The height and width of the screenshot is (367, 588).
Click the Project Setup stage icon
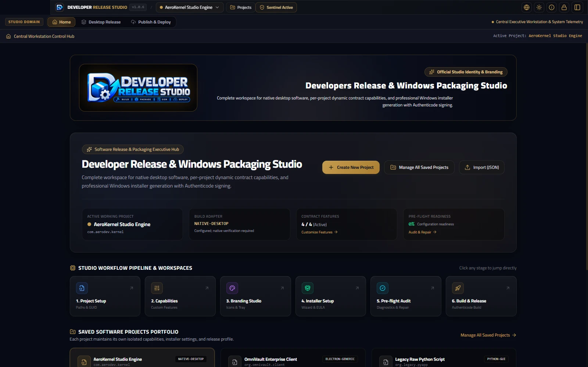tap(82, 288)
